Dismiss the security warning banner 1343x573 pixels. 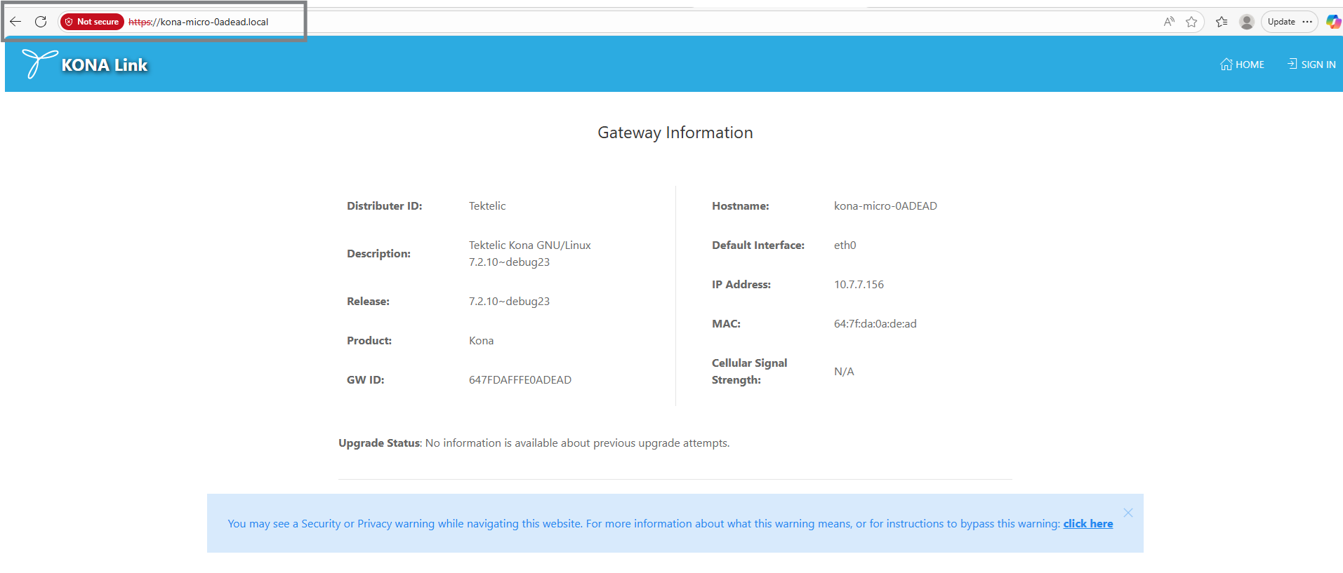coord(1127,513)
